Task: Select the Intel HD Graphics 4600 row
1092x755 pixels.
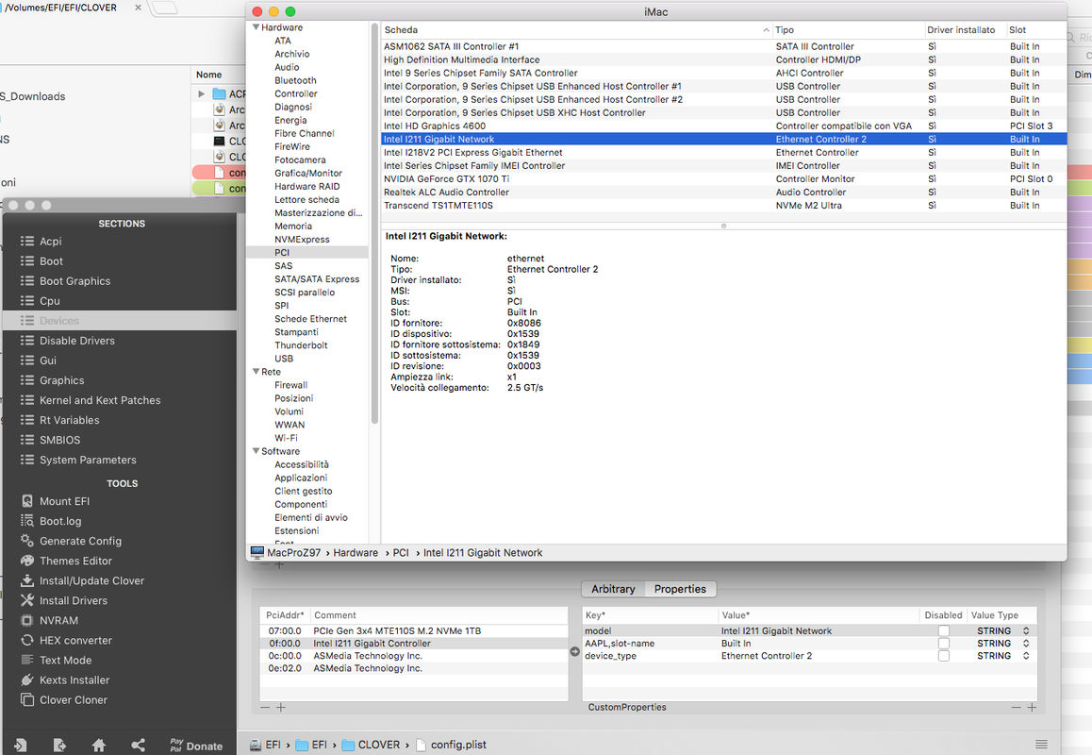Action: tap(724, 126)
